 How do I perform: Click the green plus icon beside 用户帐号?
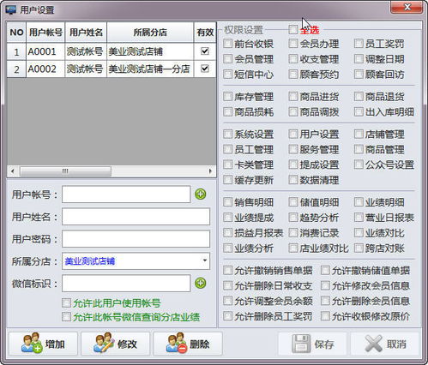(201, 194)
